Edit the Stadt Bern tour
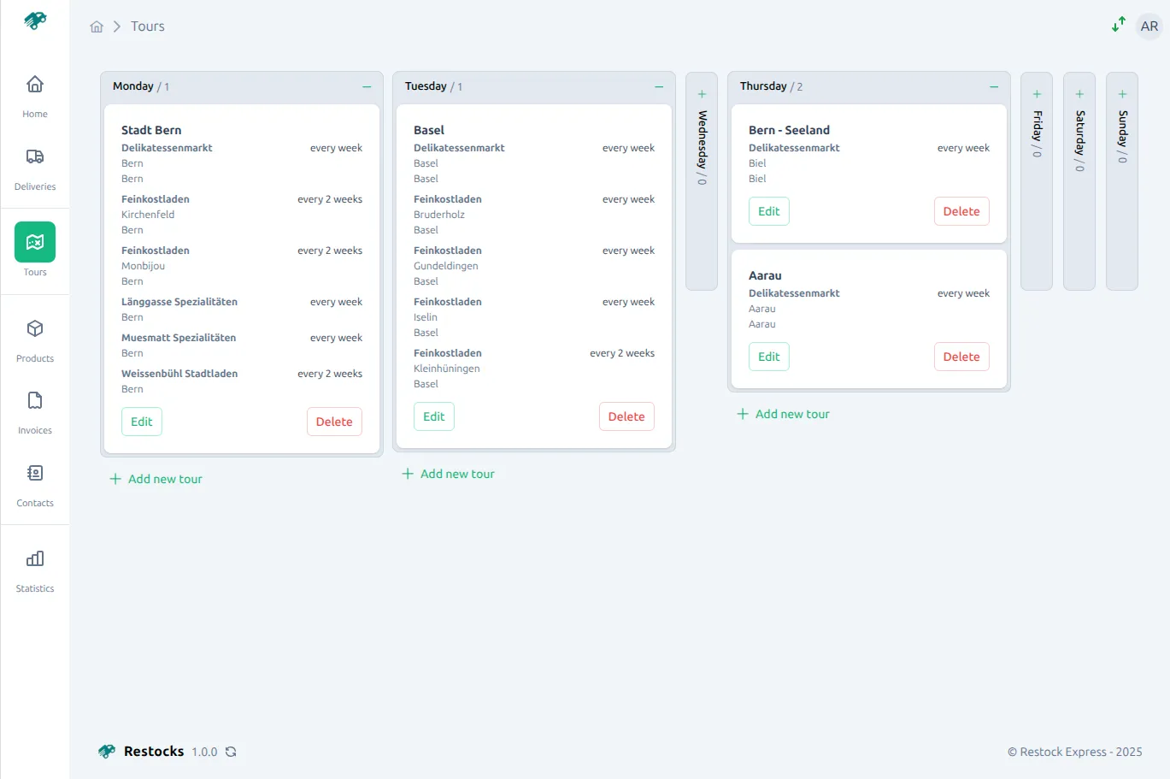 pos(141,421)
